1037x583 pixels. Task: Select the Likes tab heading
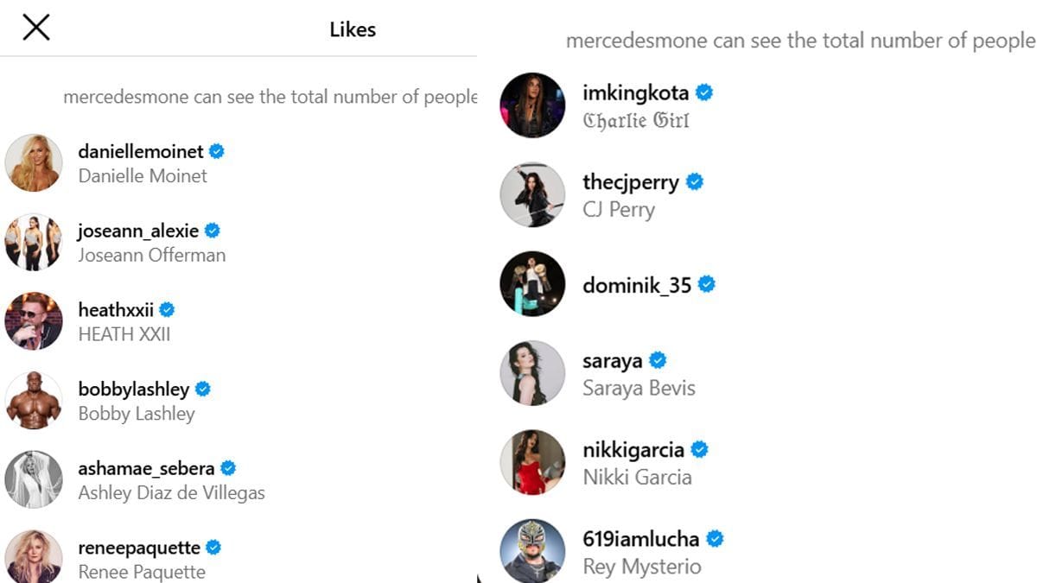coord(353,29)
